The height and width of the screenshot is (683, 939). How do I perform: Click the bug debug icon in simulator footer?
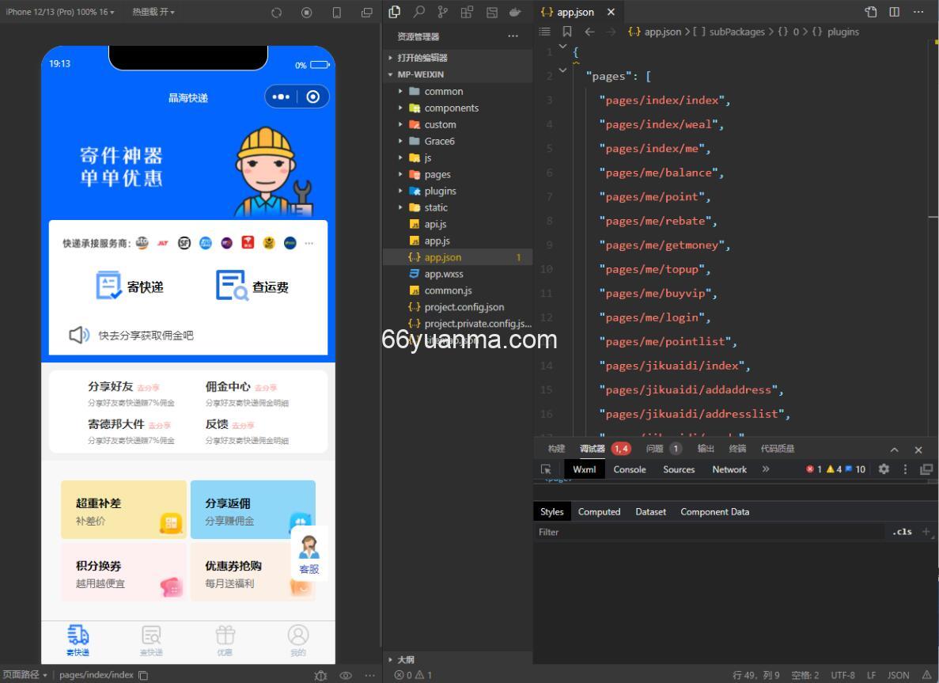click(x=320, y=675)
